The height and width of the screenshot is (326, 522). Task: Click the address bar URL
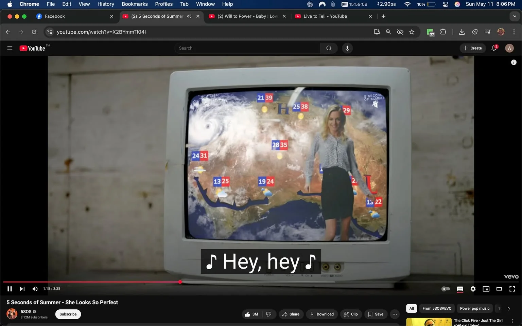tap(101, 32)
